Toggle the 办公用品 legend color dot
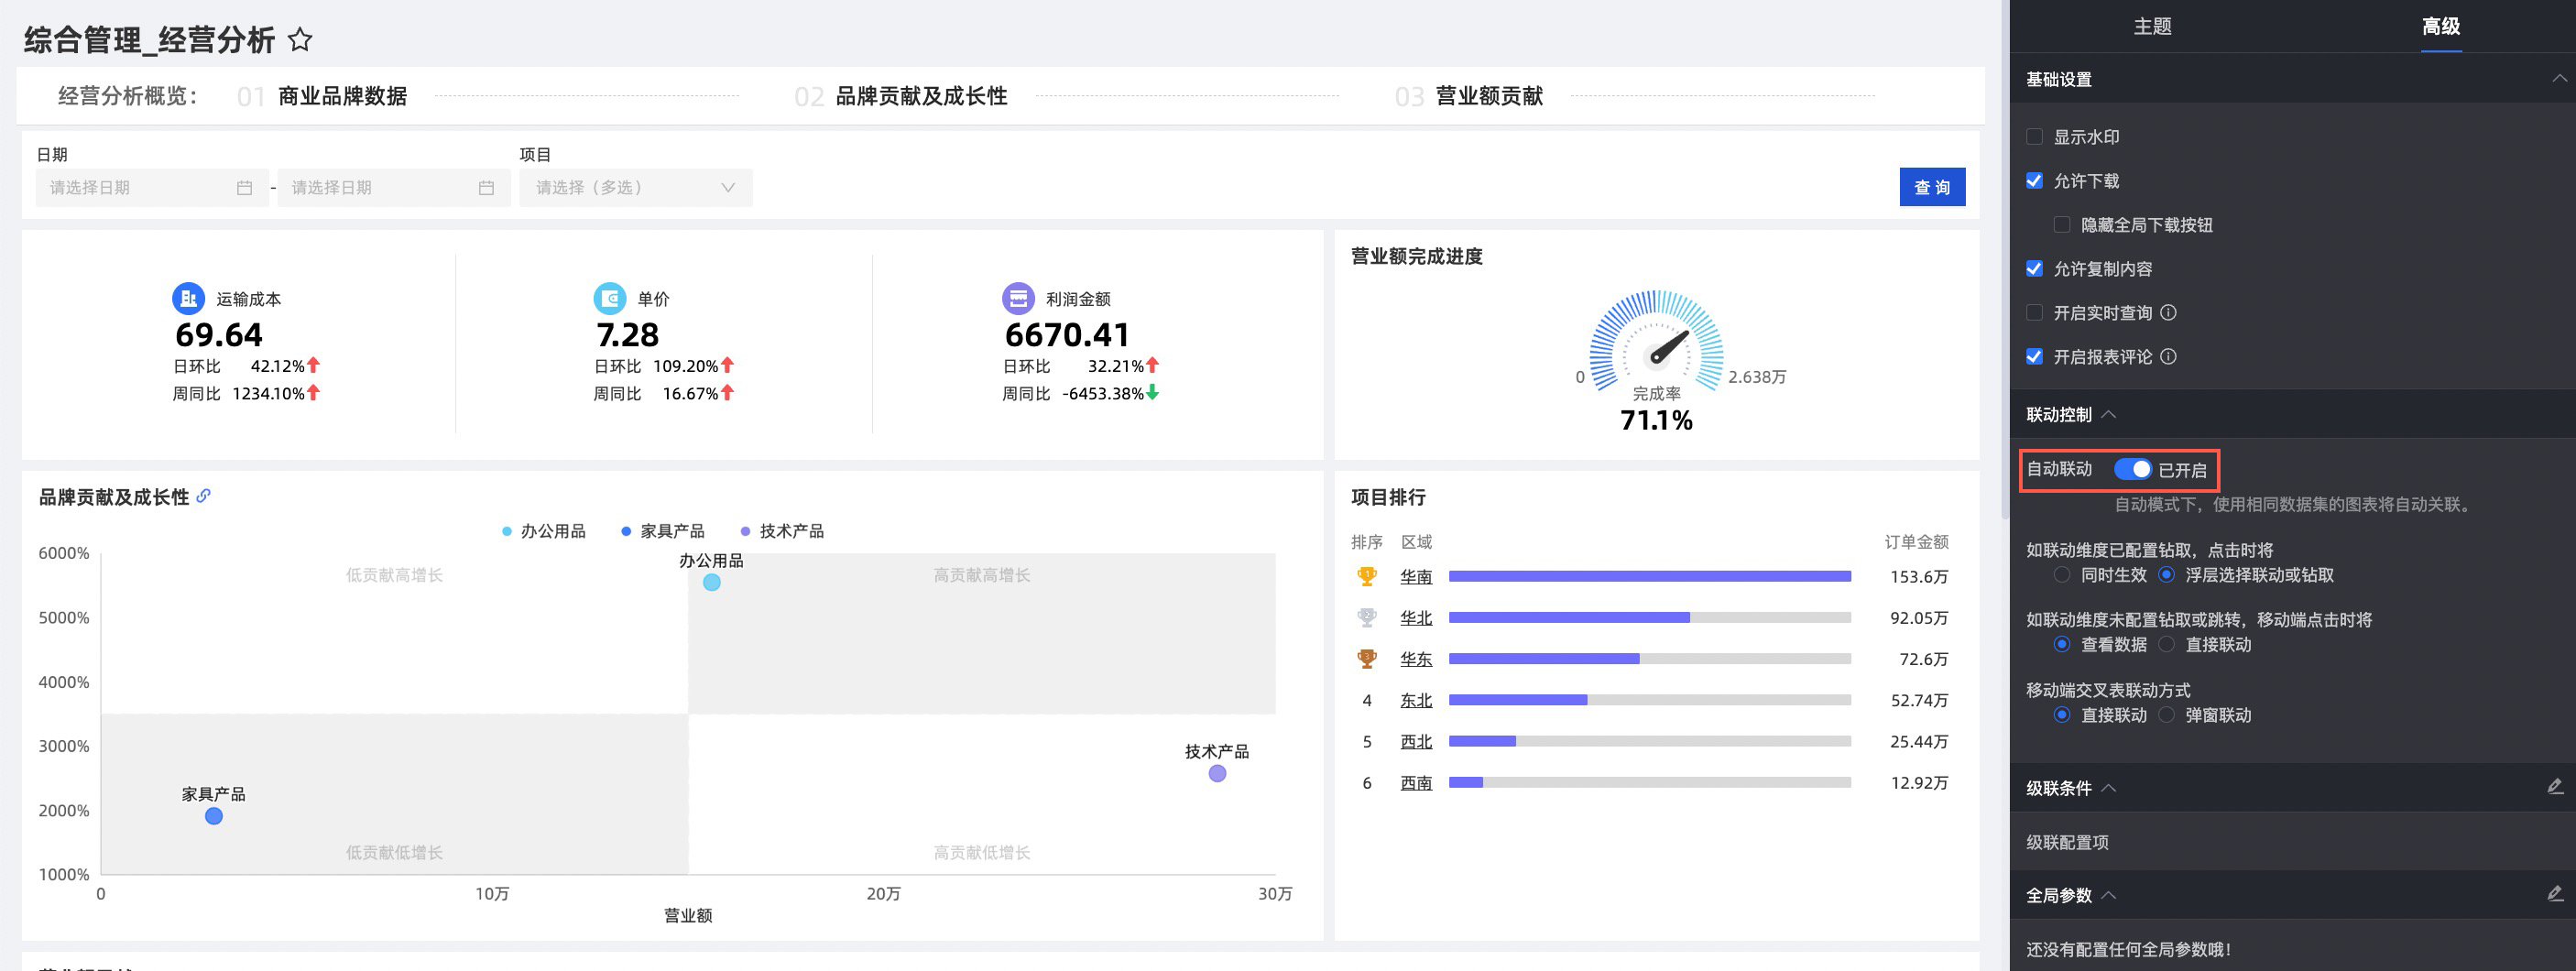This screenshot has width=2576, height=971. click(507, 531)
